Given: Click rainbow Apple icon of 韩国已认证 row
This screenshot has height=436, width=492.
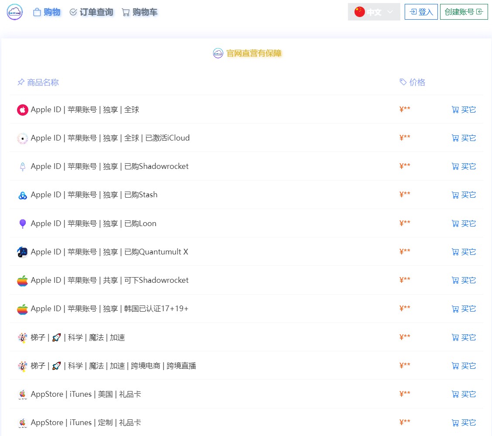Looking at the screenshot, I should tap(23, 309).
